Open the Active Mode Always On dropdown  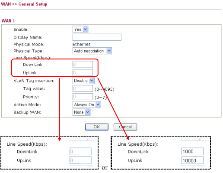[87, 104]
